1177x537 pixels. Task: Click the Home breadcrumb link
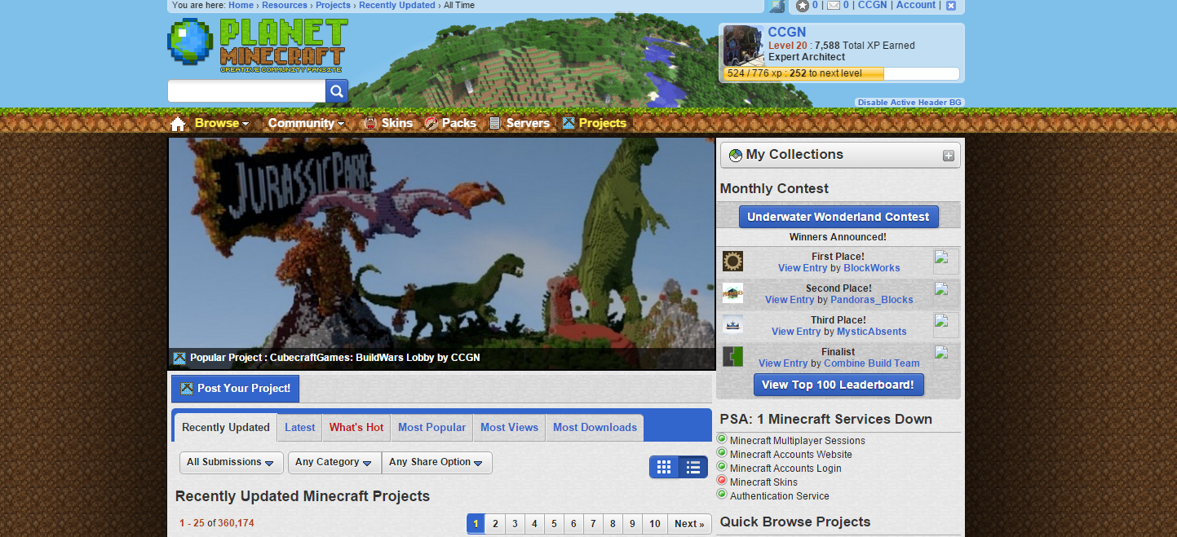point(241,5)
